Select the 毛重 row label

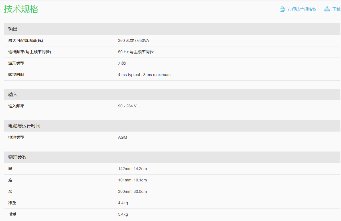12,214
